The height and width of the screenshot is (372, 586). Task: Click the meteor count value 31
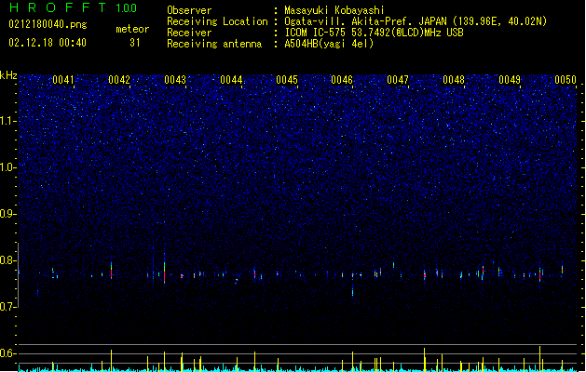pos(135,43)
